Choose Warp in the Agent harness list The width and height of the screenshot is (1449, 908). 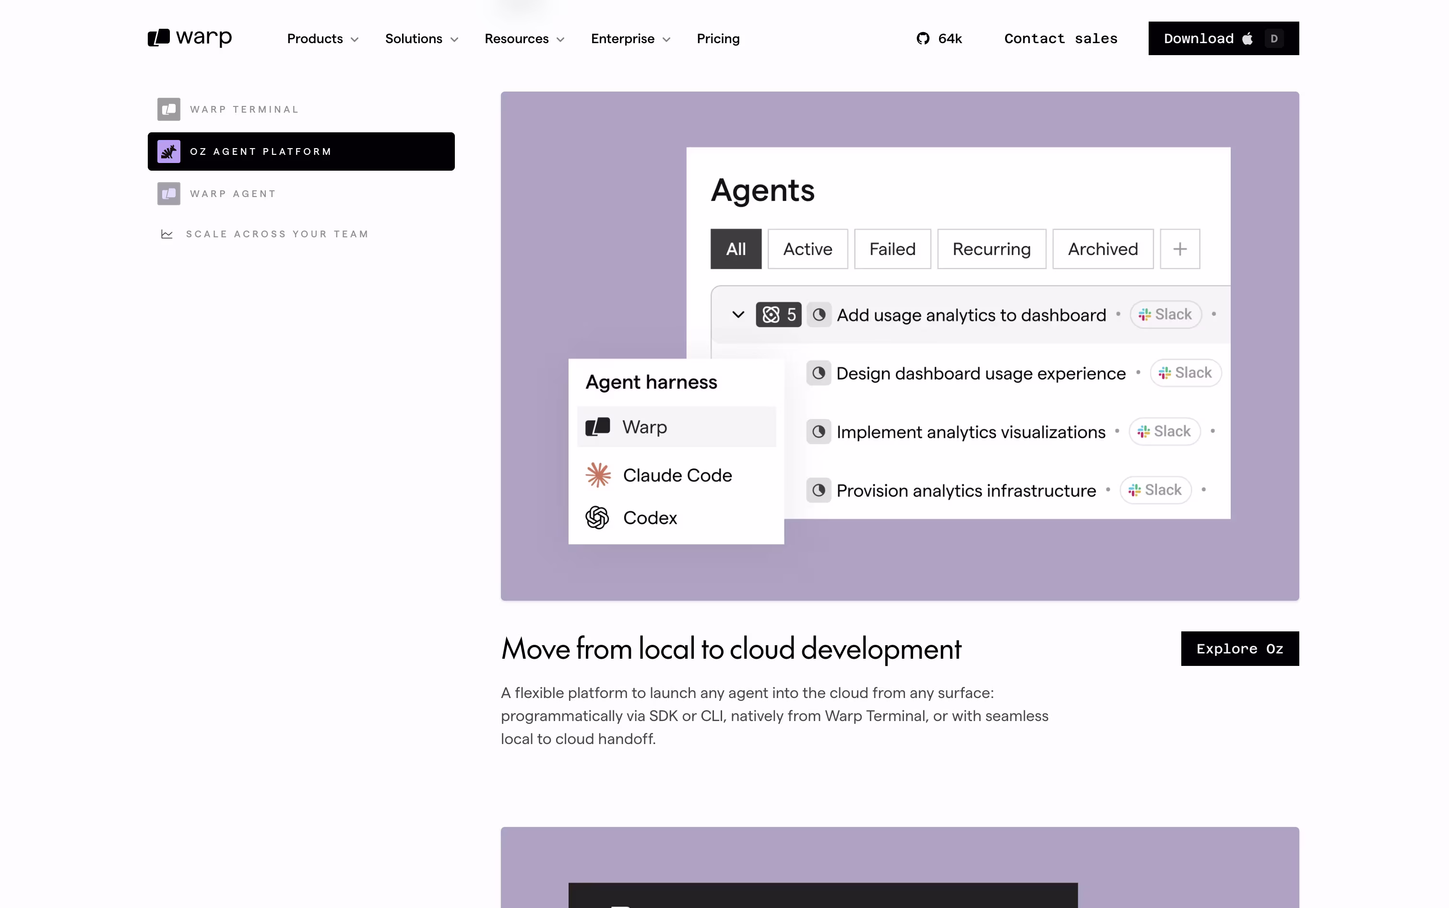(x=676, y=427)
